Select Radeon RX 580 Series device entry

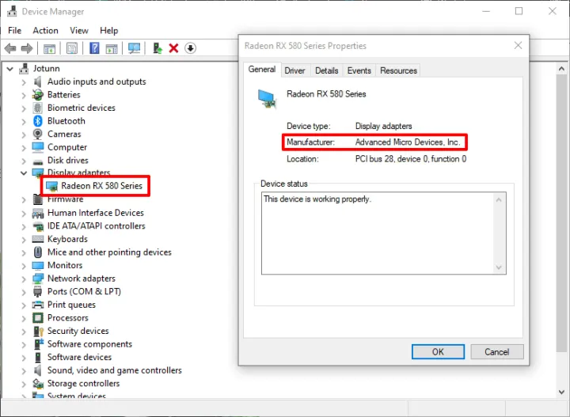101,186
